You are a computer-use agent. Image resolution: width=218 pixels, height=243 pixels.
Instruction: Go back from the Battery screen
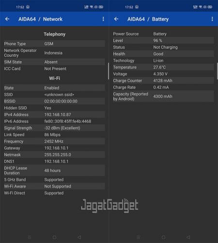tap(116, 19)
